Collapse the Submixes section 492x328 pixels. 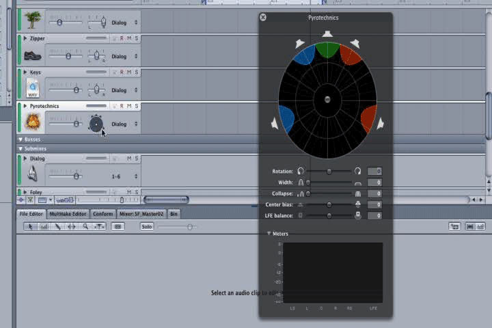pyautogui.click(x=20, y=149)
